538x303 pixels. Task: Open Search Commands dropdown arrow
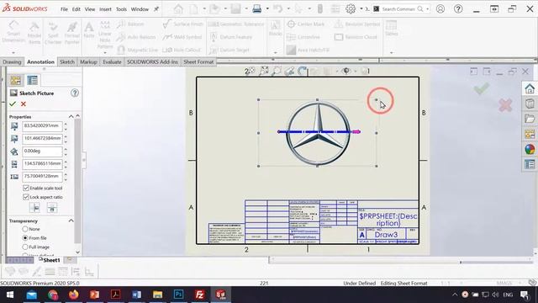tap(428, 9)
